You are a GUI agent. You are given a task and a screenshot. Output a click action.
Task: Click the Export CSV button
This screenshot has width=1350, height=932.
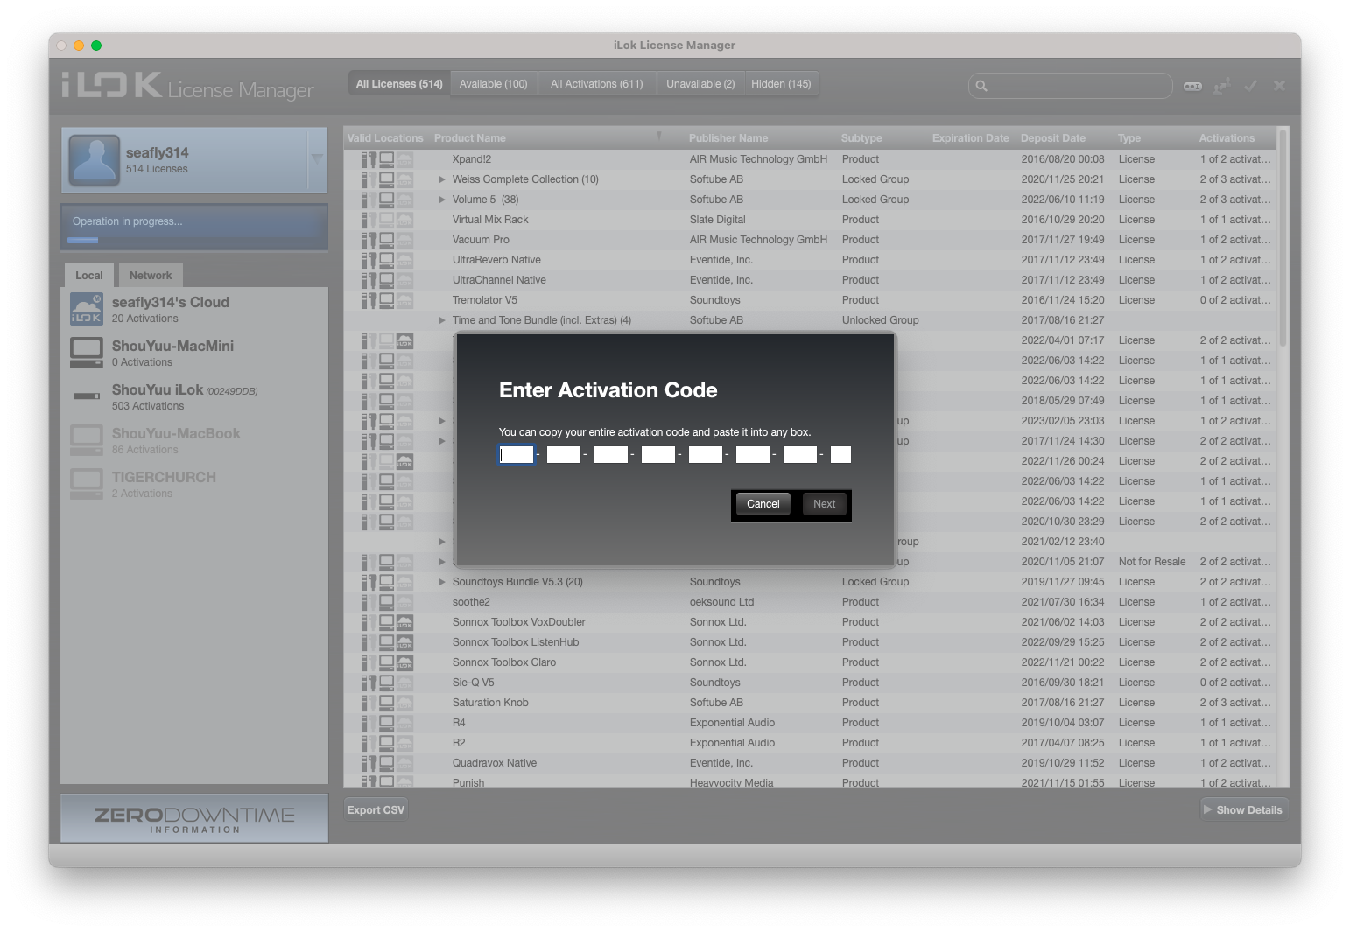click(376, 810)
